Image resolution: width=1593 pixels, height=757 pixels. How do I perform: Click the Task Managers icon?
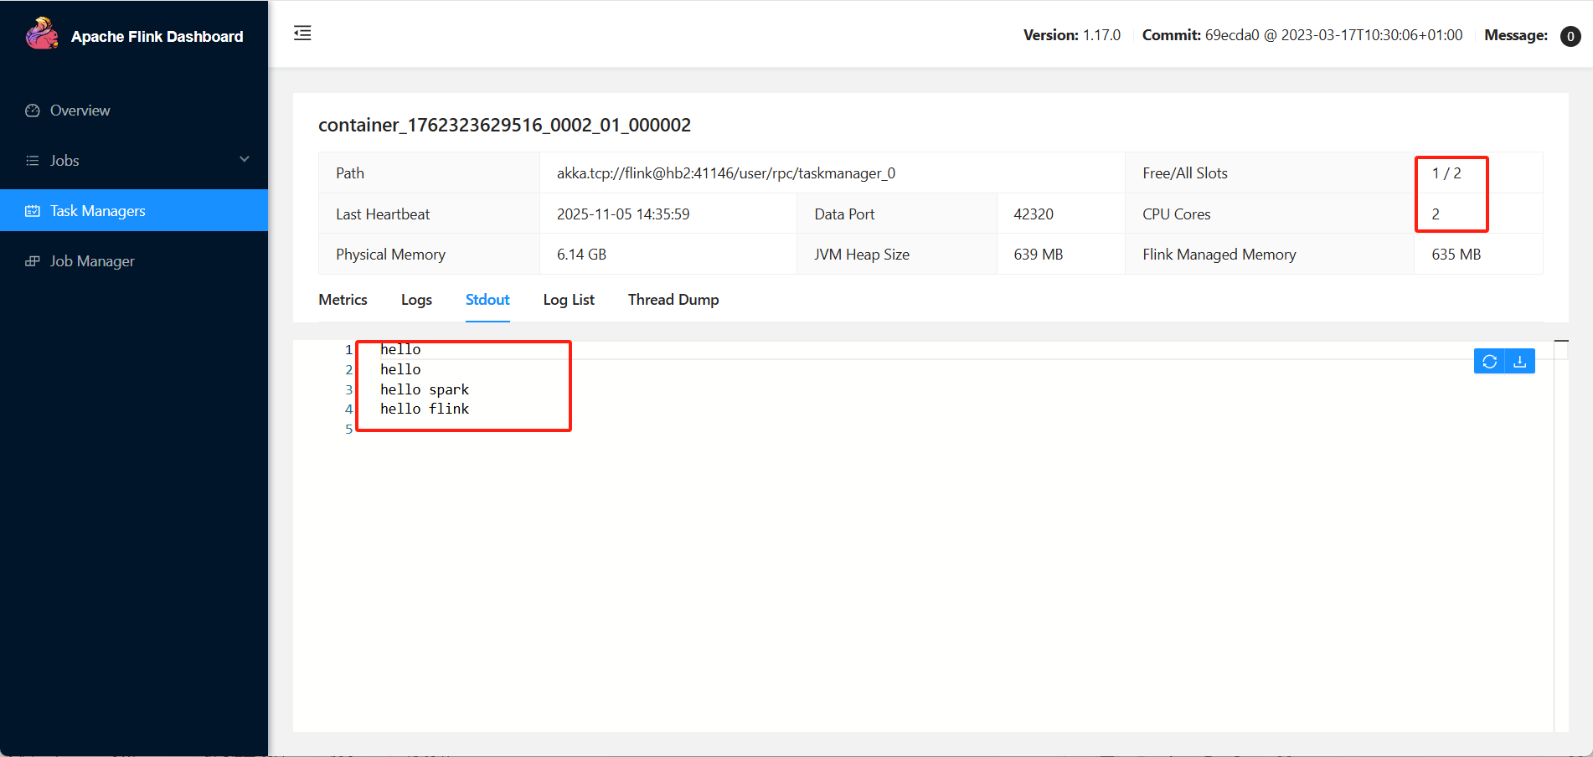pyautogui.click(x=33, y=211)
